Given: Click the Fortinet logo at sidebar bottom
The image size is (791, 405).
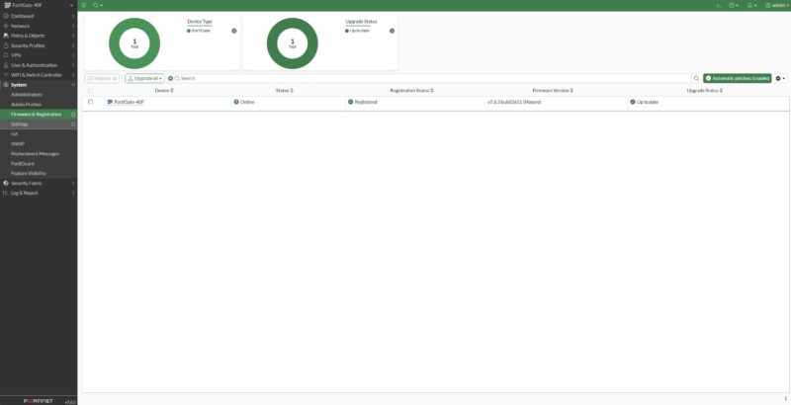Looking at the screenshot, I should tap(39, 401).
